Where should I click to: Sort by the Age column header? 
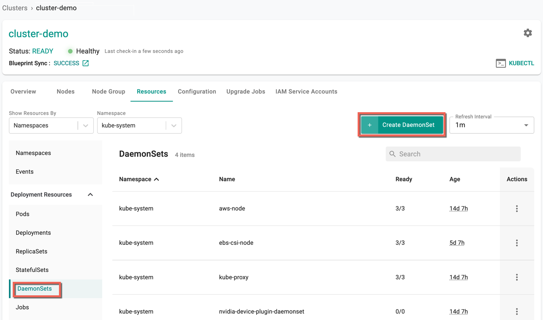click(x=455, y=179)
